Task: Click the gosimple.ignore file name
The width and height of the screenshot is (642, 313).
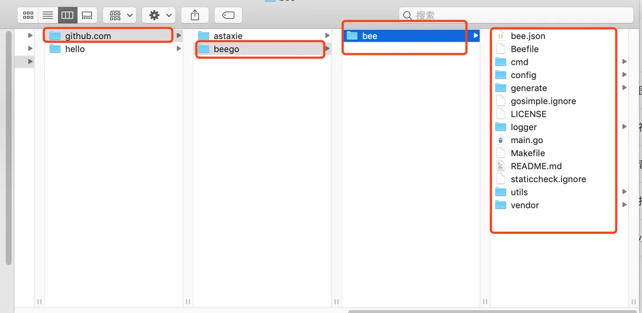Action: [x=544, y=101]
